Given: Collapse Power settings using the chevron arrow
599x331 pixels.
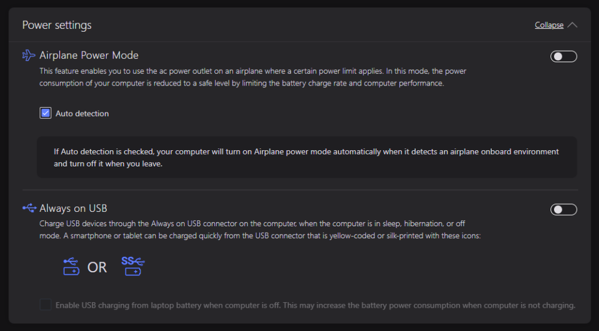Looking at the screenshot, I should coord(572,25).
